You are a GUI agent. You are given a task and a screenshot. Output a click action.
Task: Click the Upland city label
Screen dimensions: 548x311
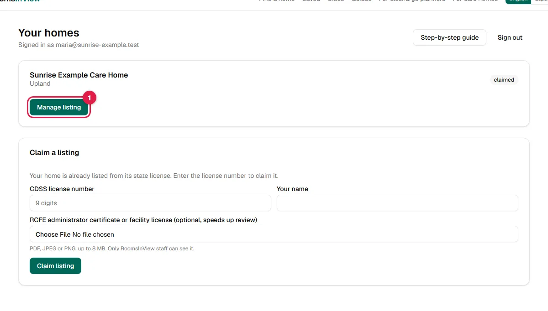[40, 83]
